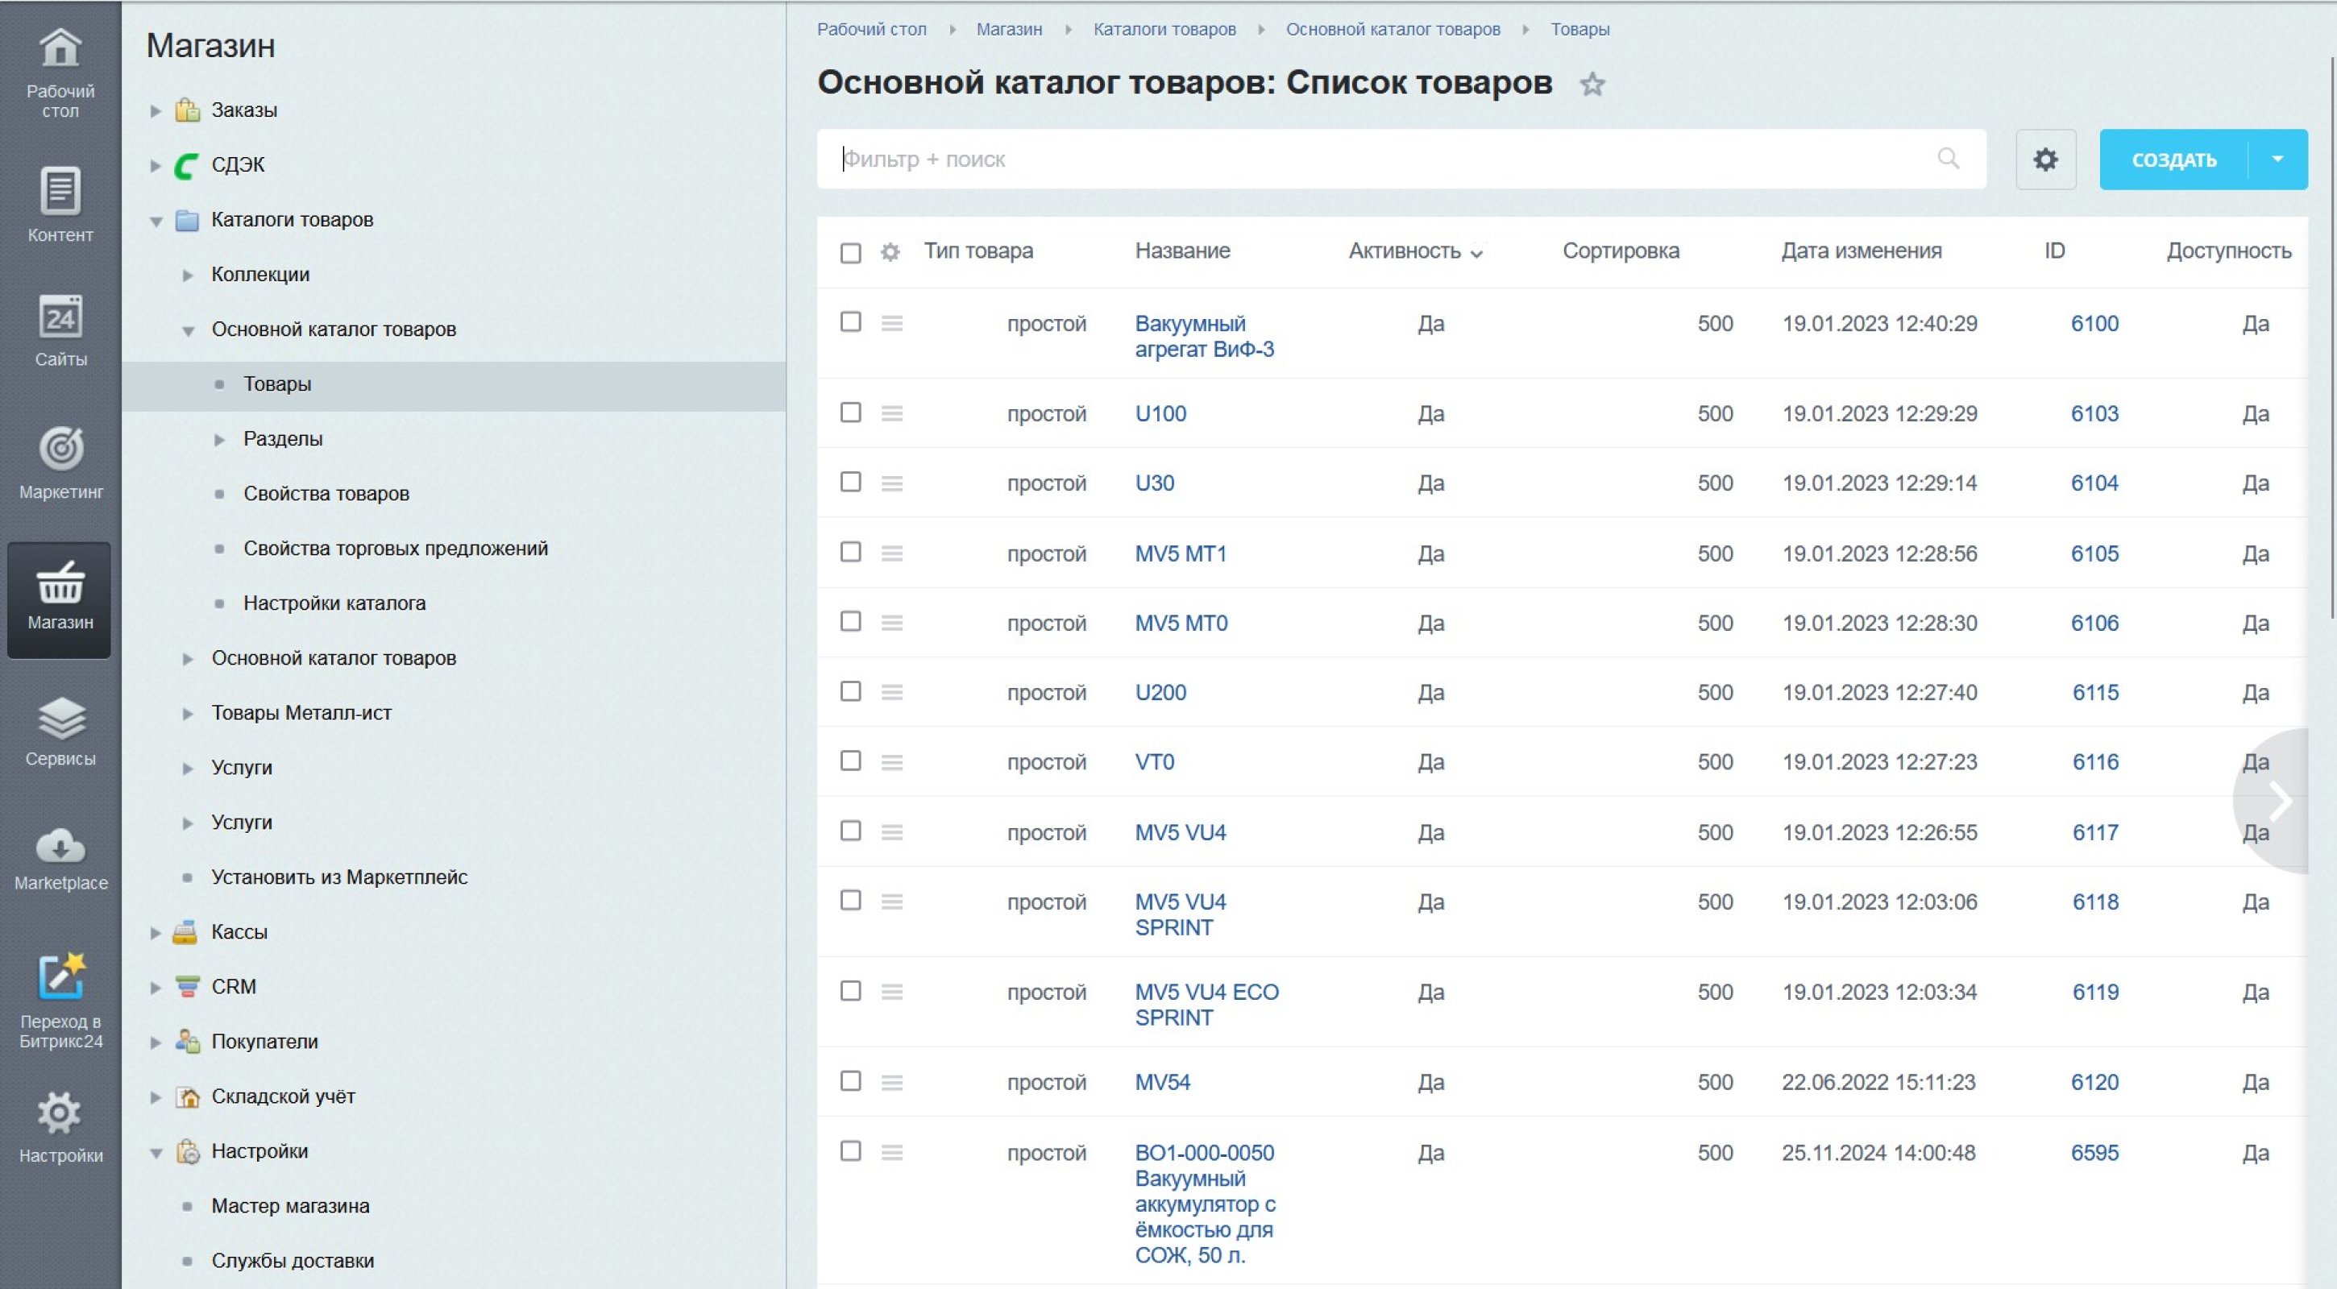The width and height of the screenshot is (2337, 1289).
Task: Open СОЗДАТЬ button dropdown arrow
Action: 2277,160
